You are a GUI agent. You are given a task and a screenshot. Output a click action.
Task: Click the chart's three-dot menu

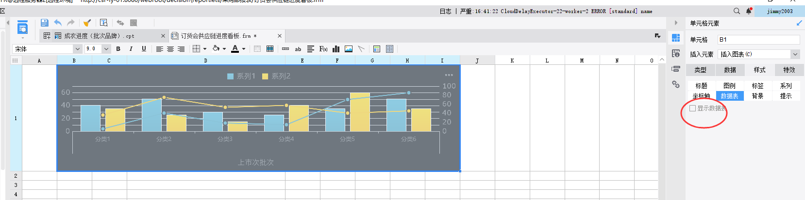(x=449, y=75)
